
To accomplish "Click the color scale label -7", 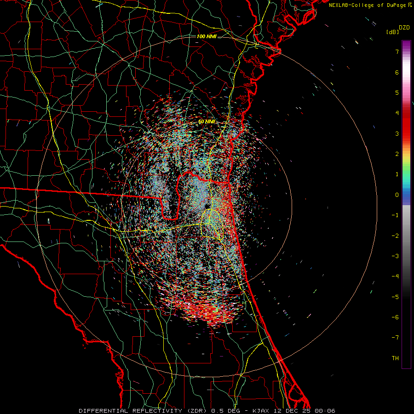I will [395, 338].
